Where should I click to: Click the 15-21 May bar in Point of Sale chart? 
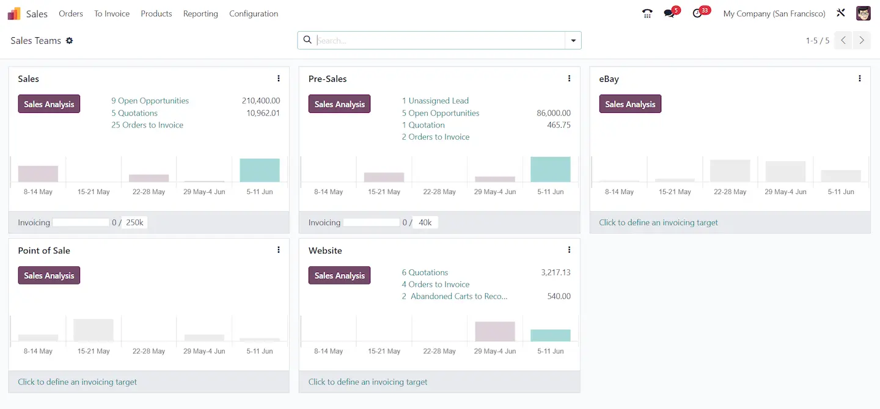tap(94, 330)
